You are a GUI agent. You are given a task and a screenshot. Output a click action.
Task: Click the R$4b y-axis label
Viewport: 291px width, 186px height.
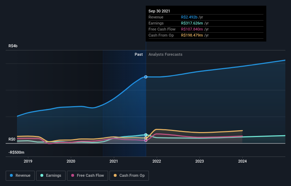(13, 46)
